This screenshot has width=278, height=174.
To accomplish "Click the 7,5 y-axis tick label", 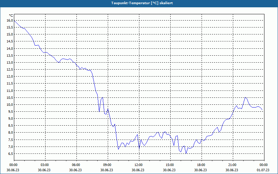I will coord(11,140).
